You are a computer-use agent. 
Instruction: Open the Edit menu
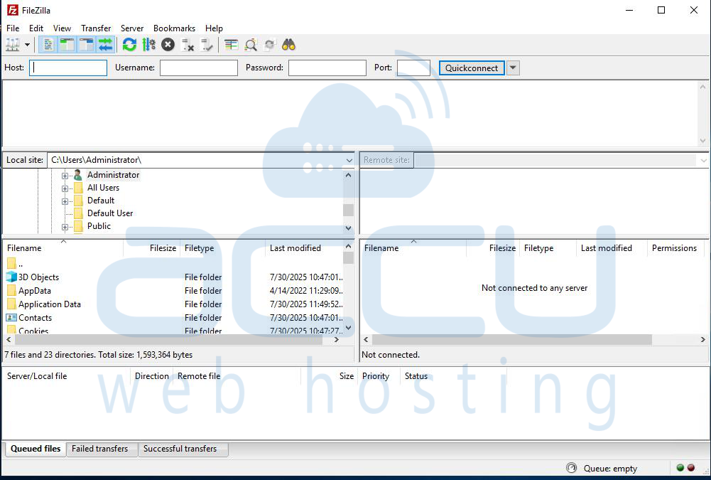[x=36, y=28]
